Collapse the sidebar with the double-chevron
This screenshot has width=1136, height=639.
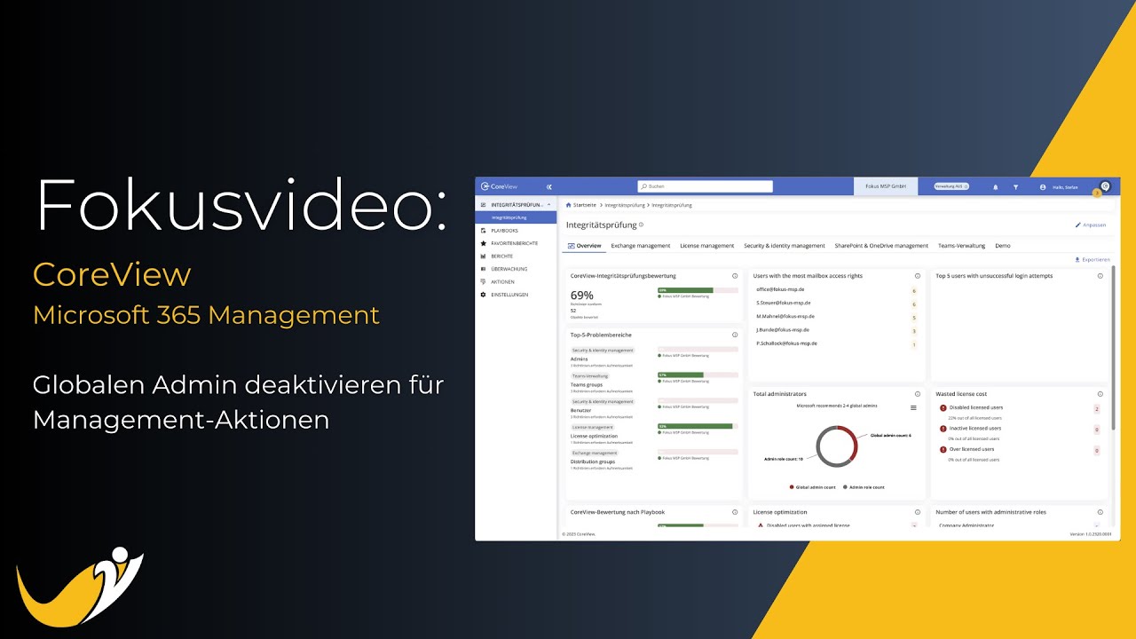pyautogui.click(x=548, y=186)
